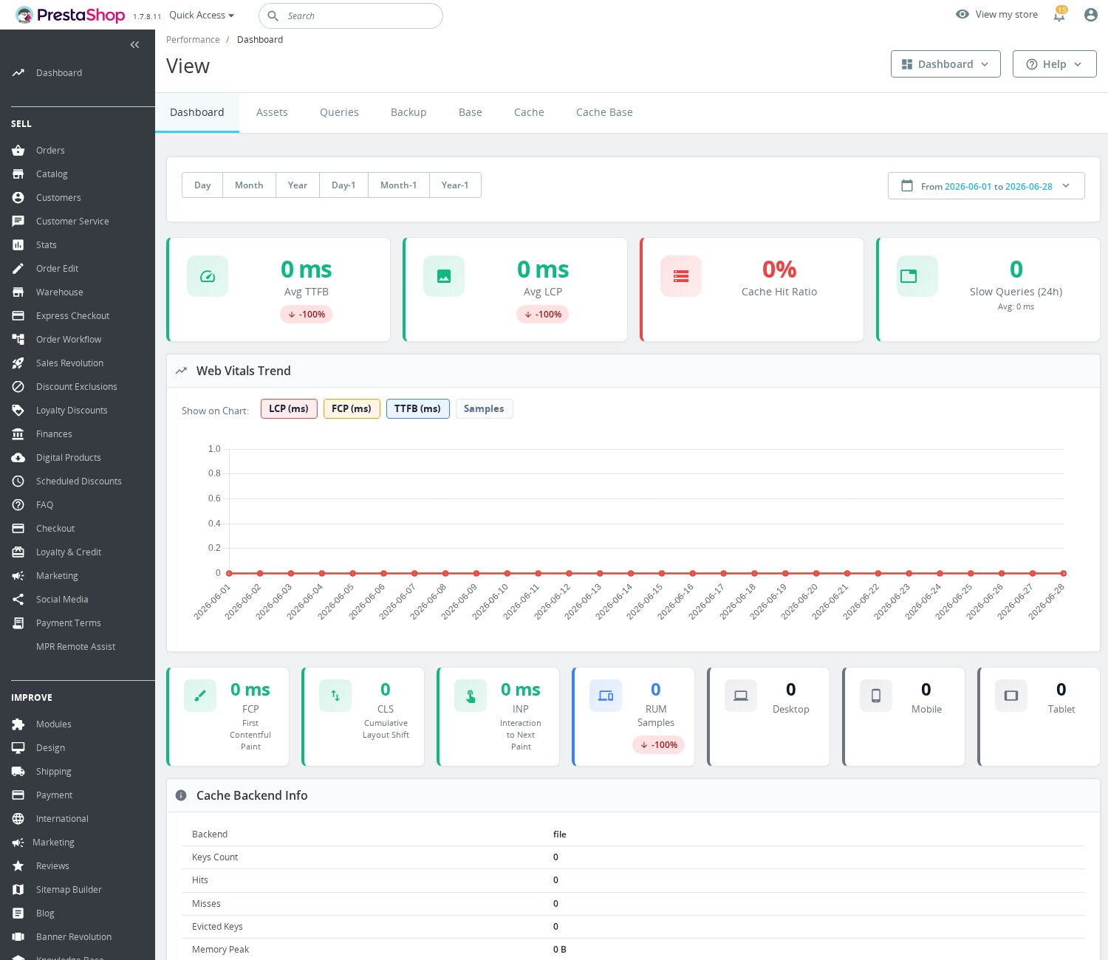The height and width of the screenshot is (960, 1108).
Task: Click the International globe icon
Action: point(18,819)
